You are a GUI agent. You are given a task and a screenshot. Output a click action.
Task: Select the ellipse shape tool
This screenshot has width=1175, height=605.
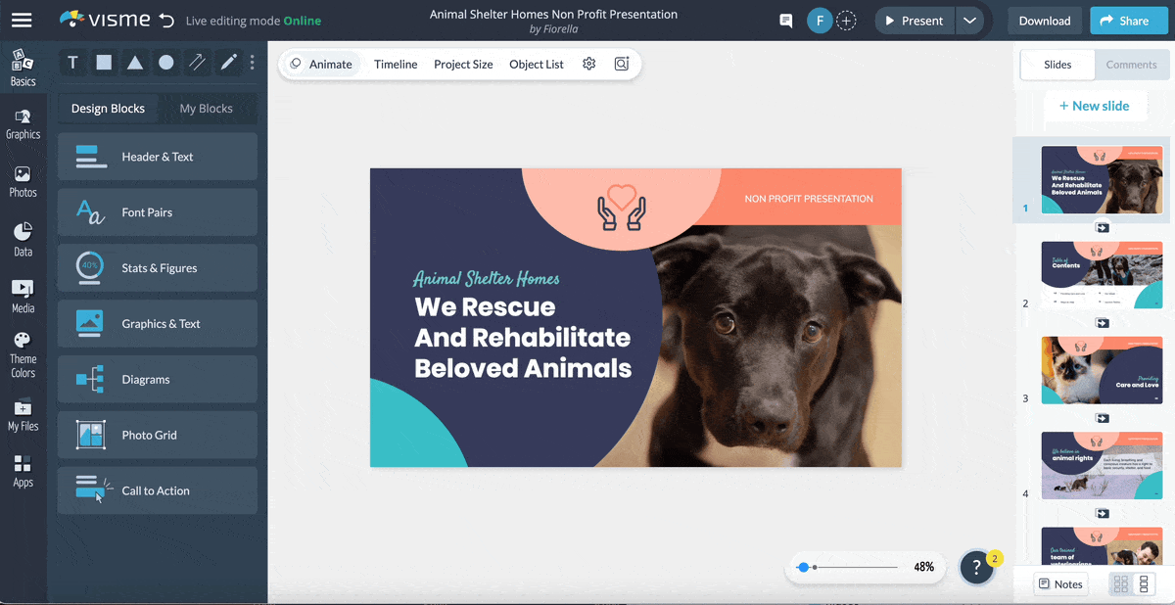pyautogui.click(x=166, y=62)
